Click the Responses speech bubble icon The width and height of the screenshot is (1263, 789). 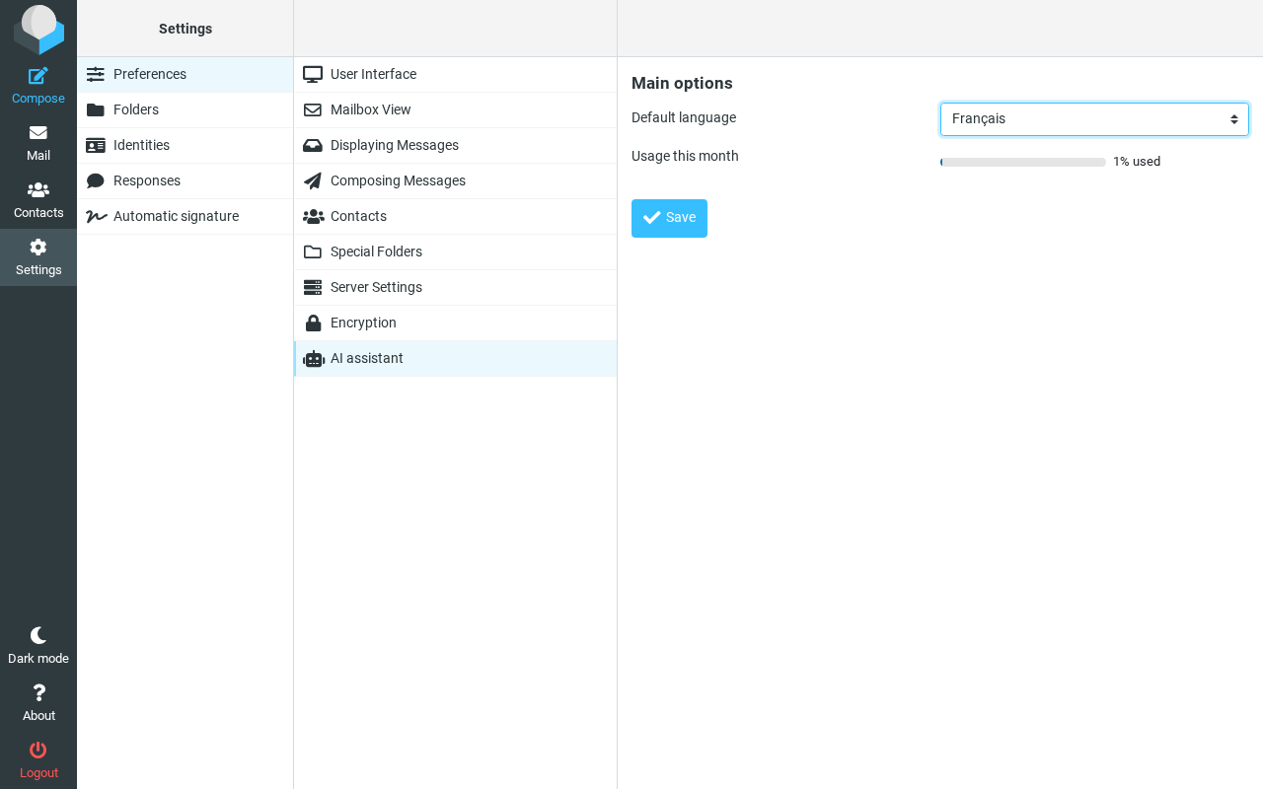pyautogui.click(x=96, y=180)
